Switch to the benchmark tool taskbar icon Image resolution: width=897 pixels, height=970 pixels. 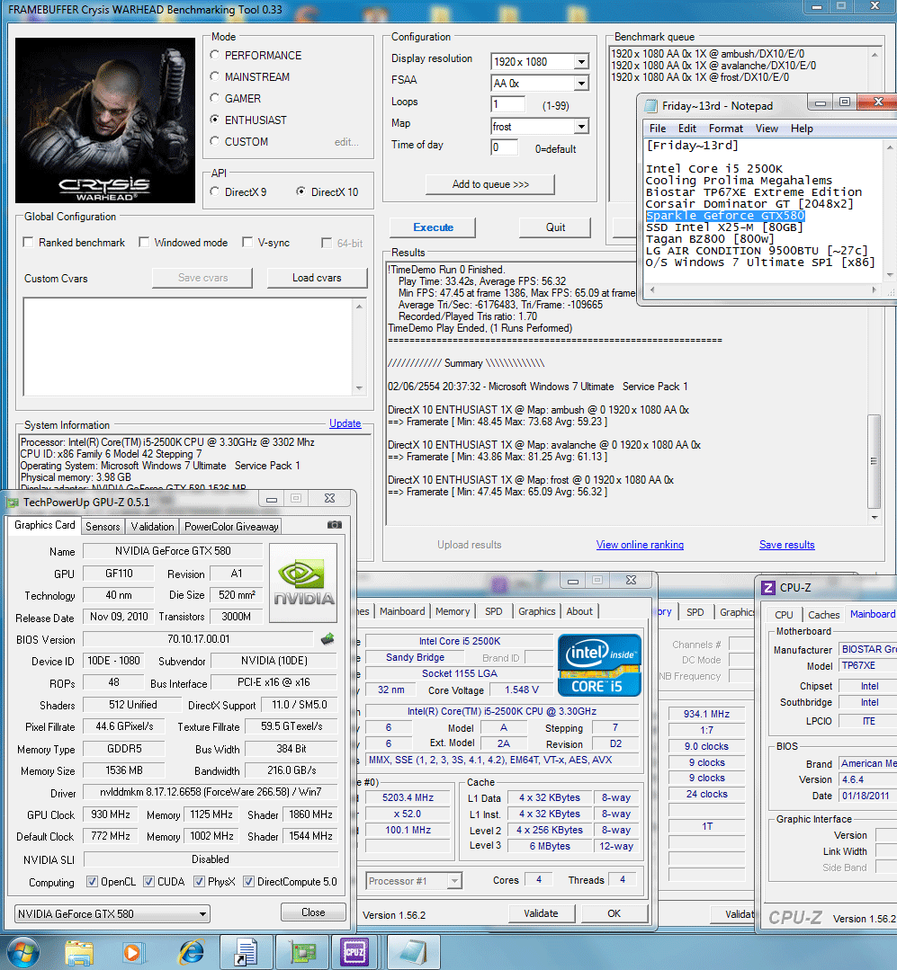247,952
